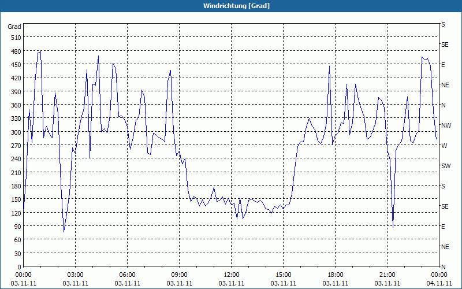Select the 150 degree axis label

16,199
